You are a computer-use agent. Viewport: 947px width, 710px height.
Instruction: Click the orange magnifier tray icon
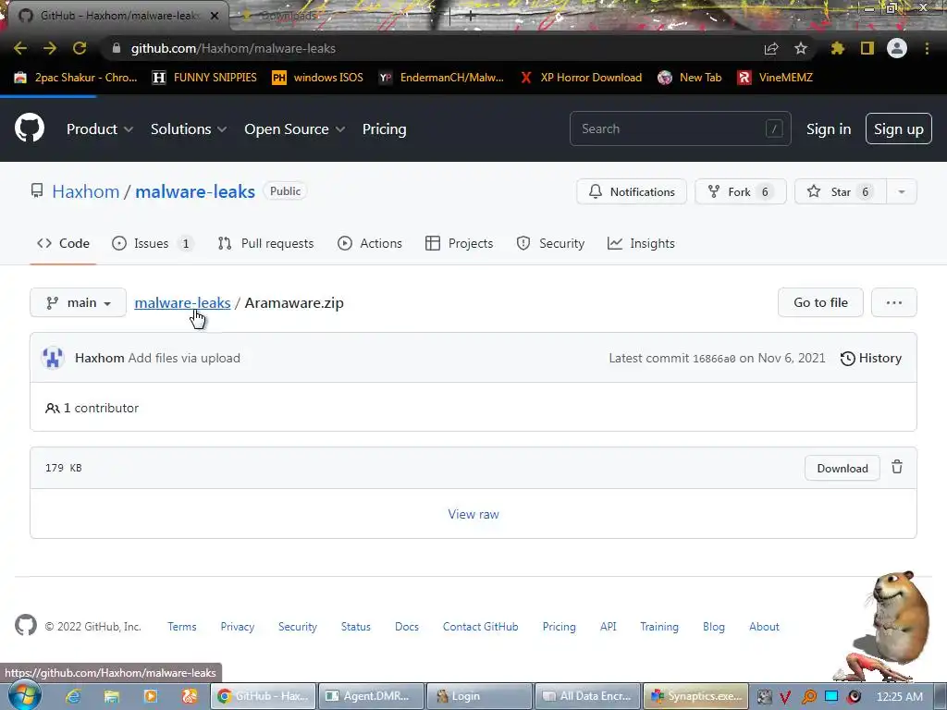[x=808, y=697]
